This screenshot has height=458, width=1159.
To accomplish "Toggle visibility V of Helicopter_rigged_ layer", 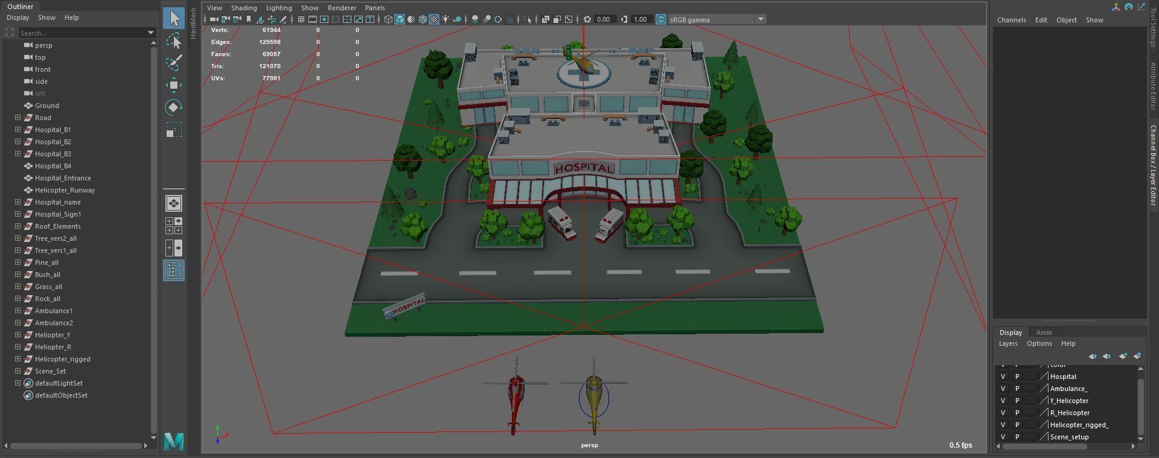I will coord(1003,425).
